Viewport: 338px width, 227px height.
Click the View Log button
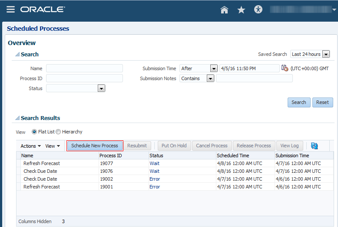point(289,146)
